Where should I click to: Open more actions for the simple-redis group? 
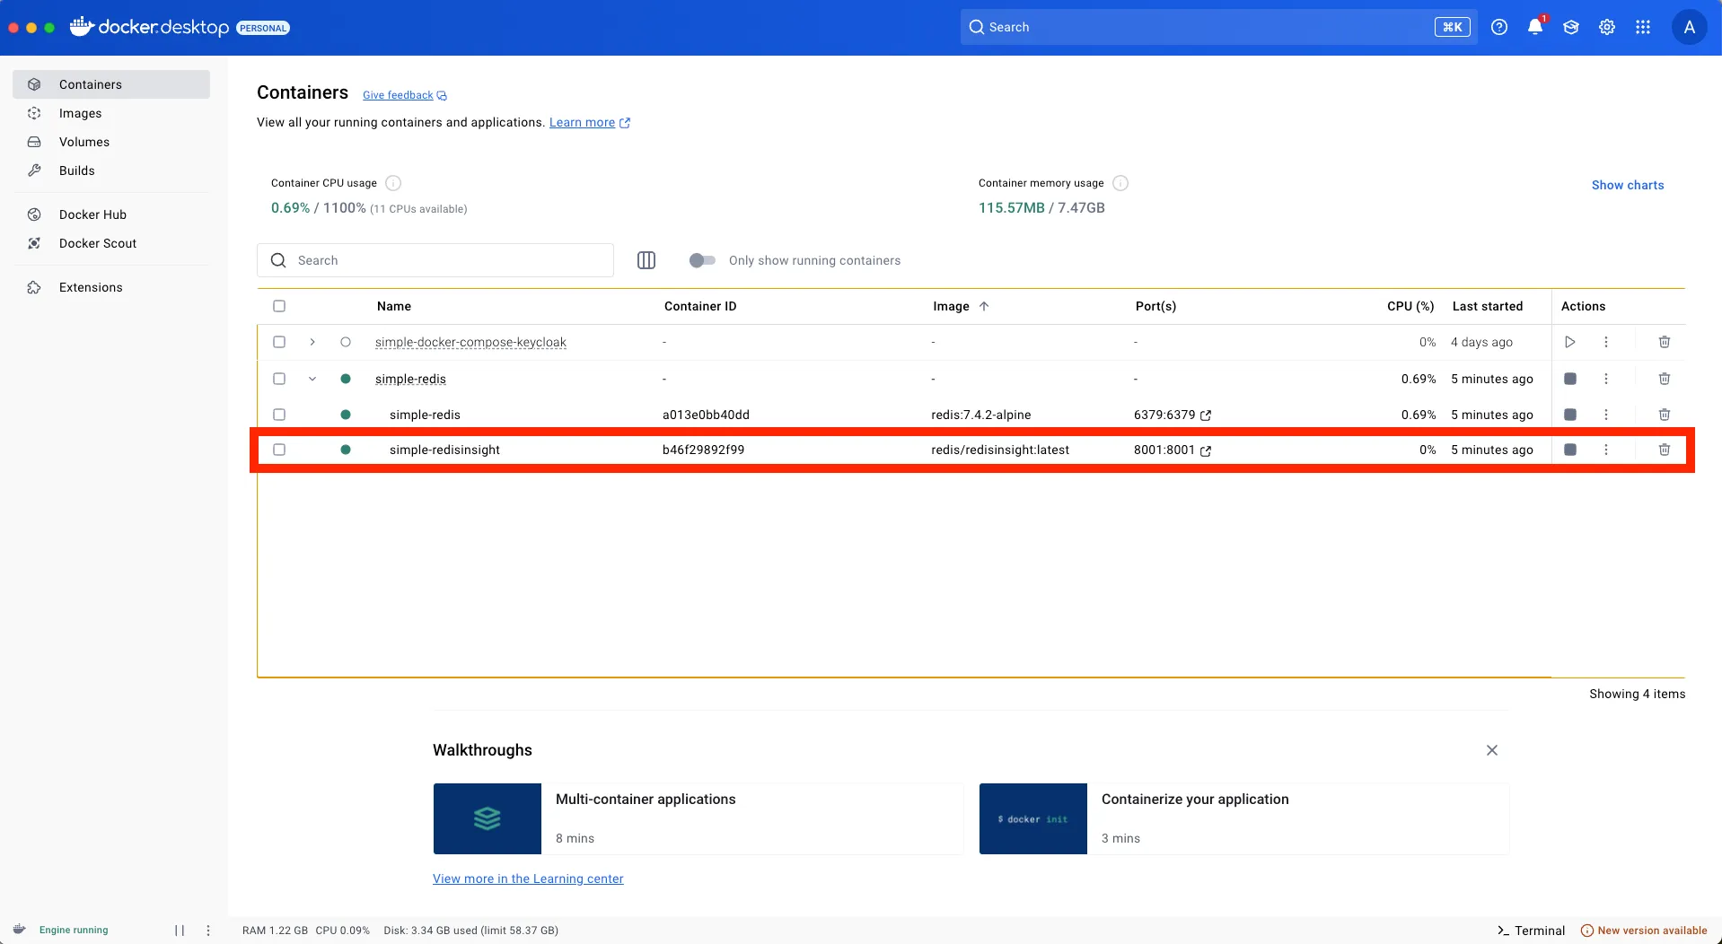point(1606,379)
